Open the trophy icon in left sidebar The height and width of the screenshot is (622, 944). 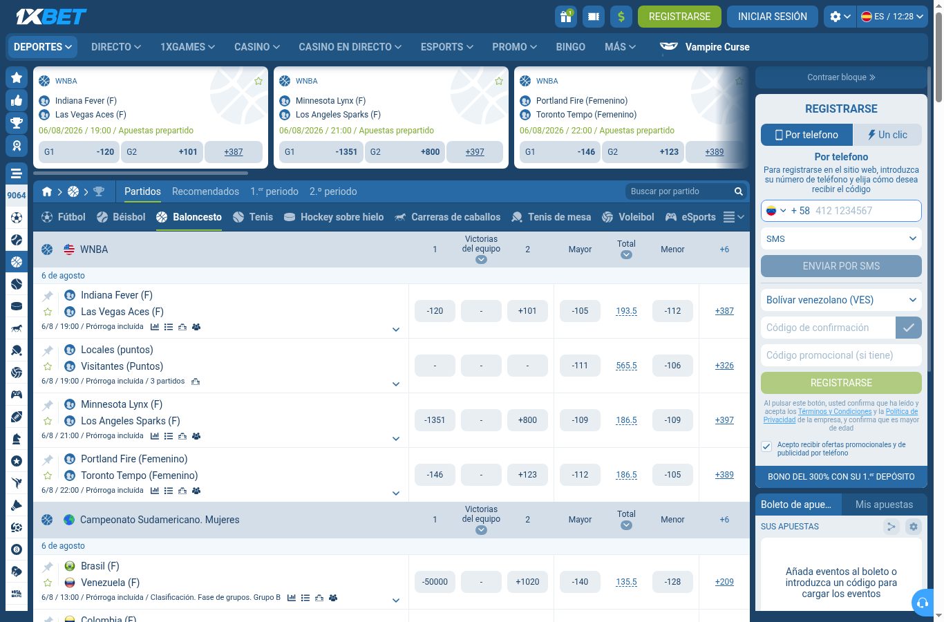tap(17, 123)
